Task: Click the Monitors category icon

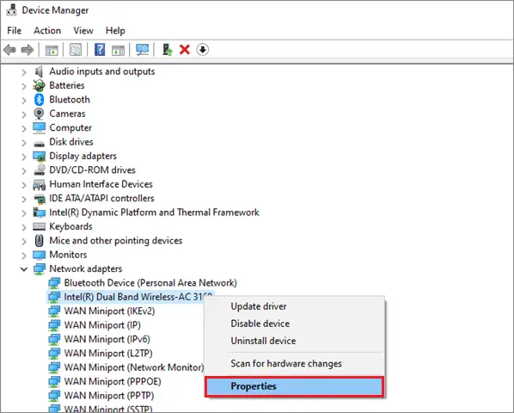Action: [x=39, y=255]
